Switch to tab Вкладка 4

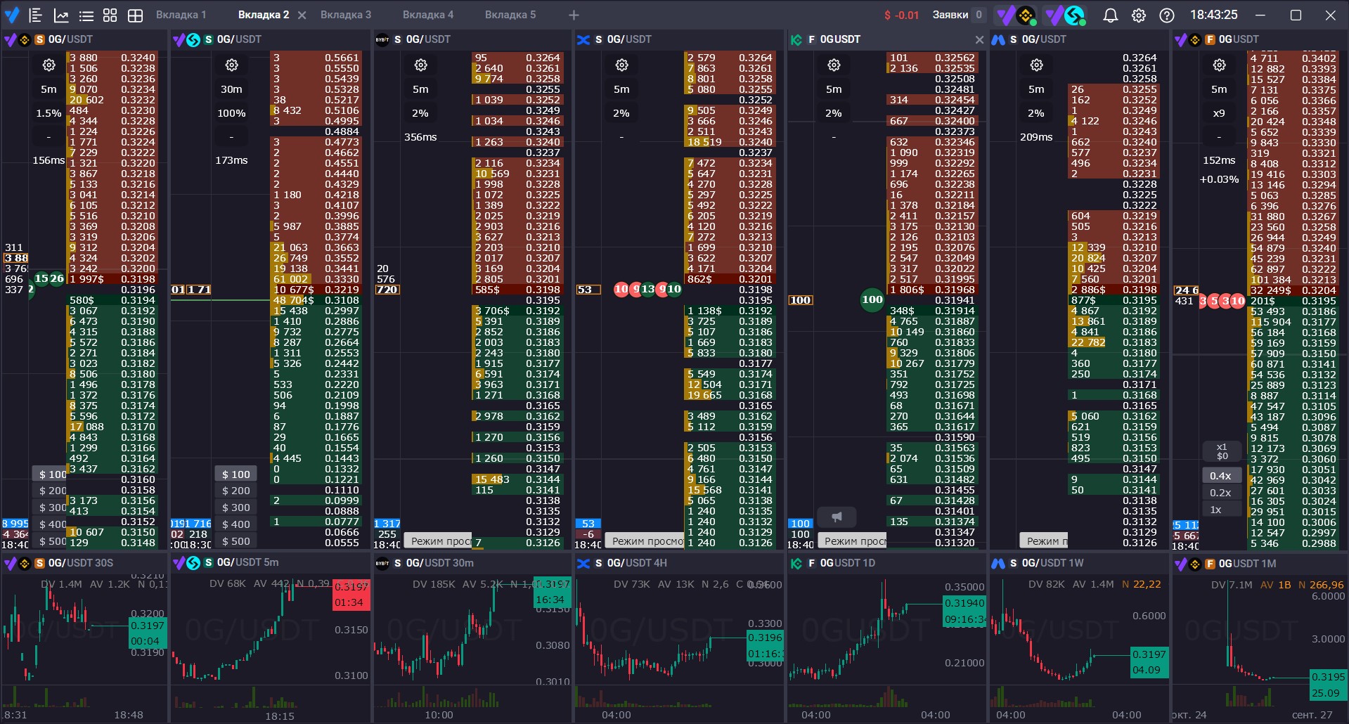pos(427,15)
